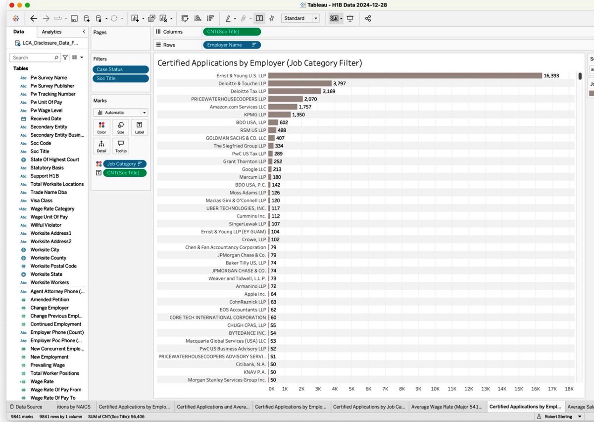Open the Tooltip marks card button
Screen dimensions: 594x422
click(121, 146)
